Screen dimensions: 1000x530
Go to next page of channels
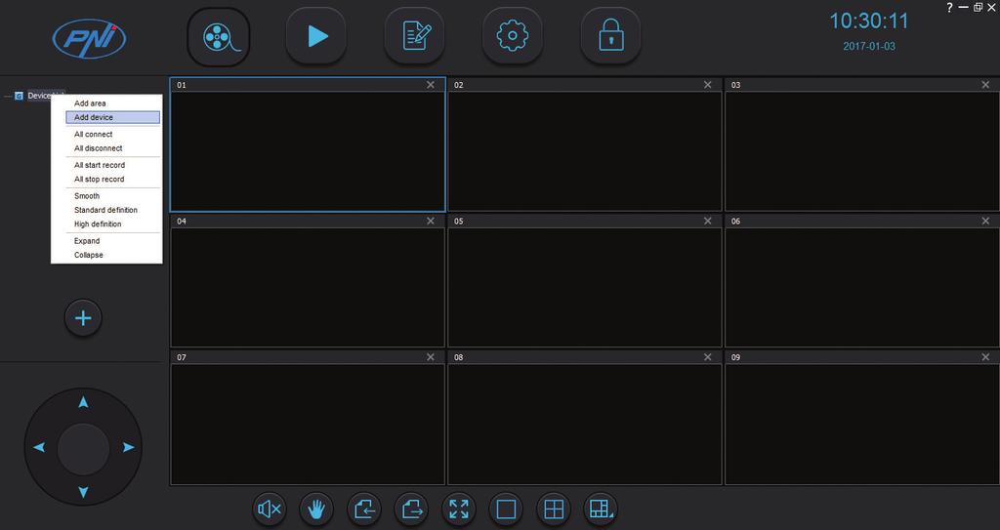coord(411,509)
